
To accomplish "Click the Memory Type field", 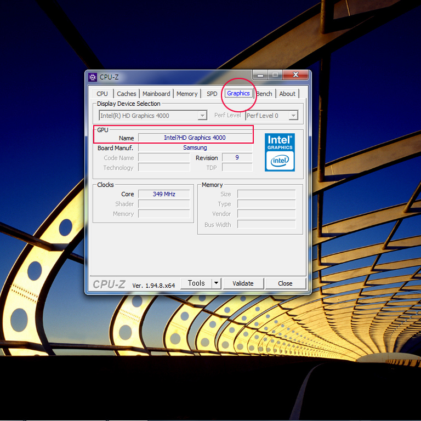I will [266, 204].
